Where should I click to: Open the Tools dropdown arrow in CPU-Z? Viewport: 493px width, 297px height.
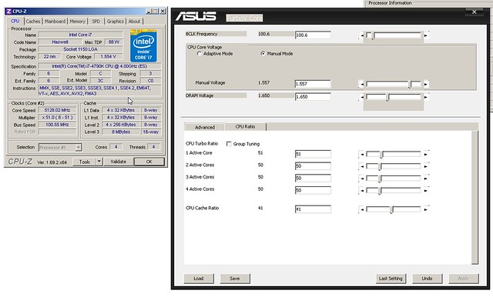pos(99,162)
